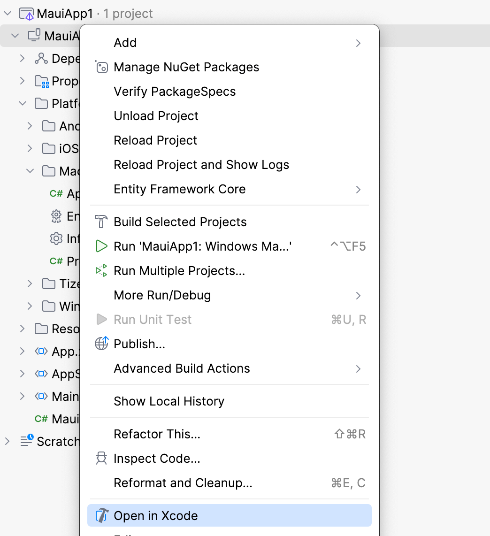Viewport: 490px width, 536px height.
Task: Click the Publish globe icon
Action: pyautogui.click(x=101, y=344)
